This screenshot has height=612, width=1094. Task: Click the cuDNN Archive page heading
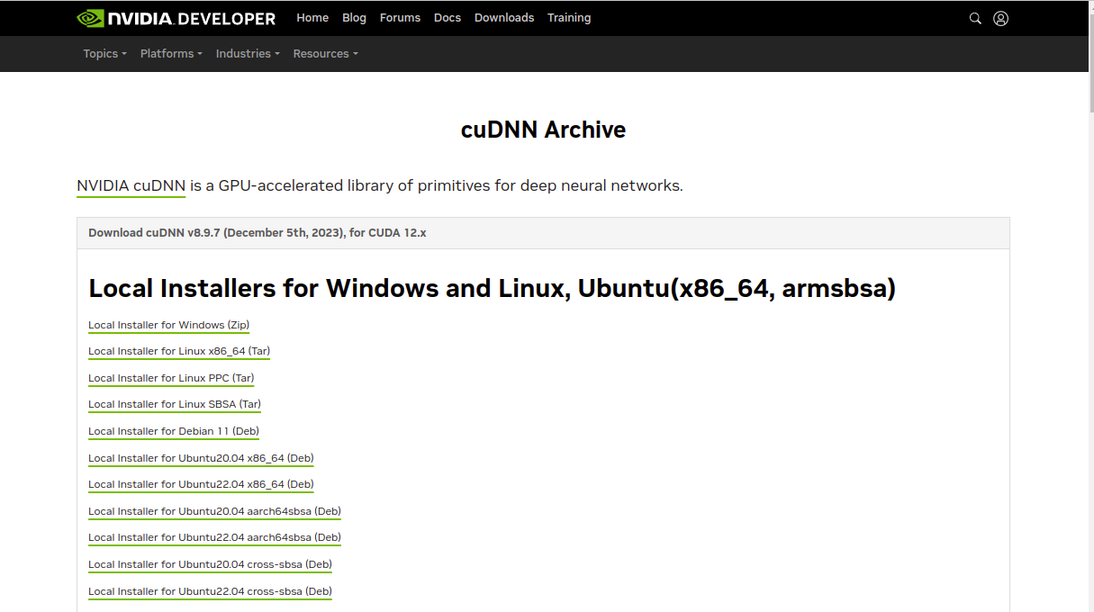point(543,130)
